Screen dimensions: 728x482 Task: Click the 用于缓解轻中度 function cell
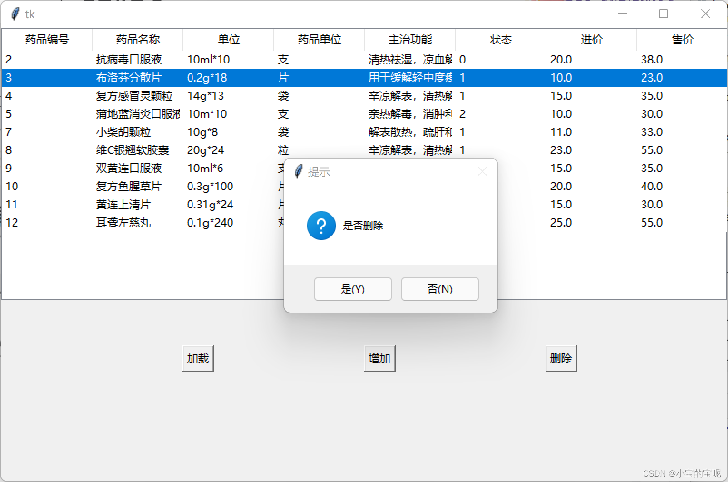pyautogui.click(x=410, y=77)
